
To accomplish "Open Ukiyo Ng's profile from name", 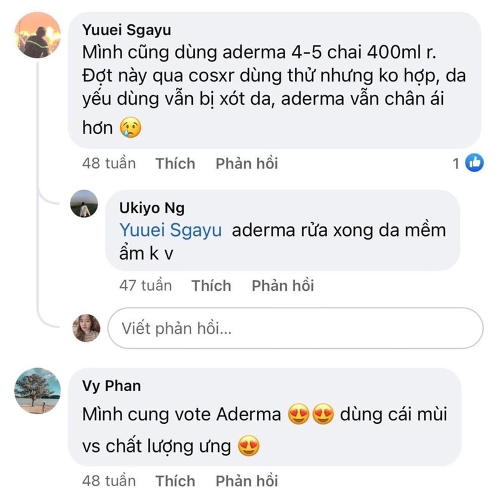I will [x=152, y=208].
